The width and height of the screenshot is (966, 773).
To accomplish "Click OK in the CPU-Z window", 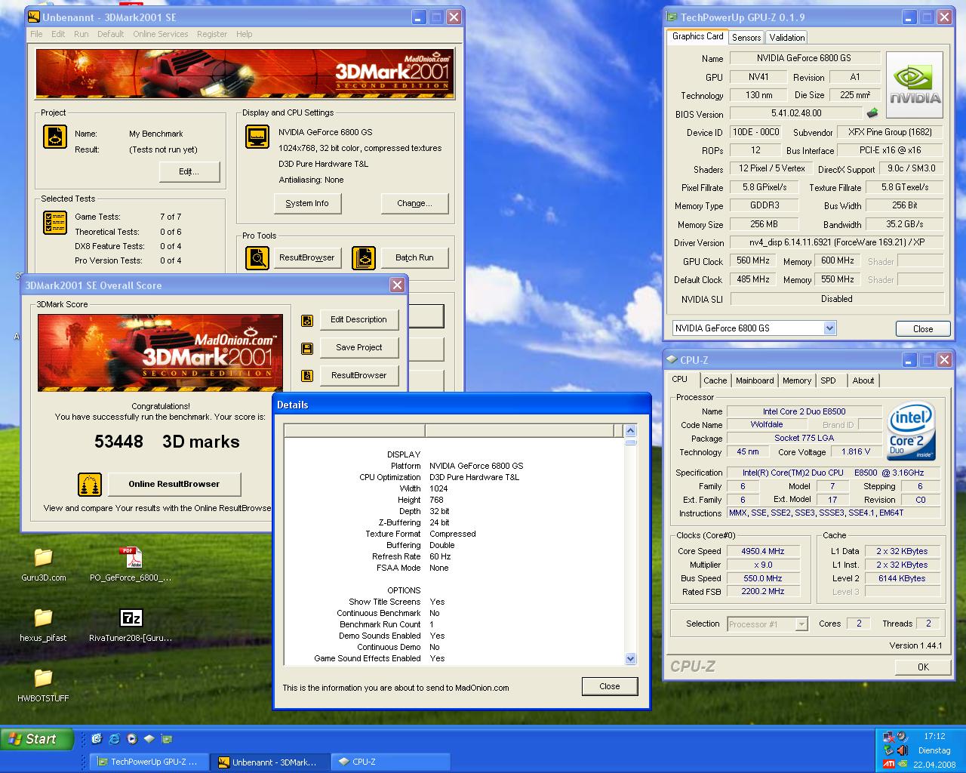I will (x=923, y=667).
